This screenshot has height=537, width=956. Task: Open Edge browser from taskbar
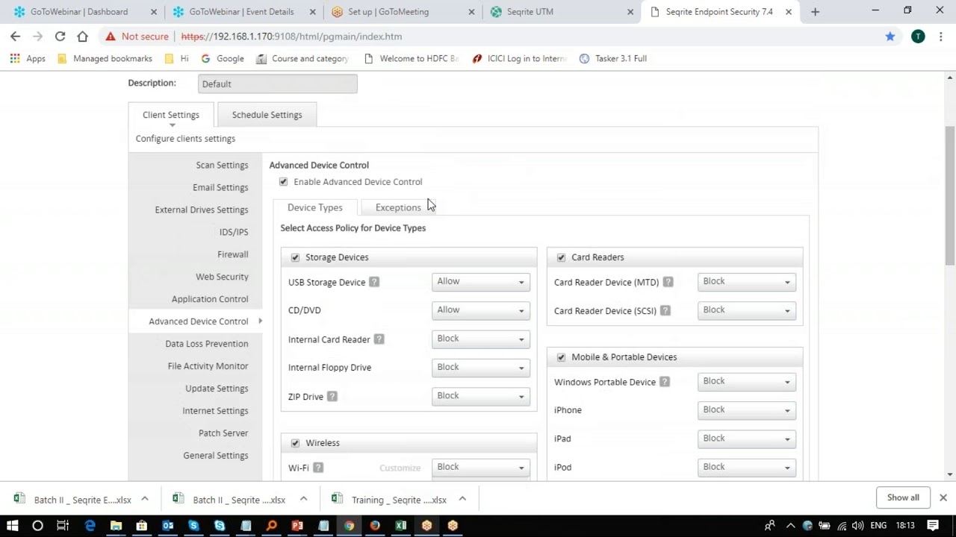point(90,526)
